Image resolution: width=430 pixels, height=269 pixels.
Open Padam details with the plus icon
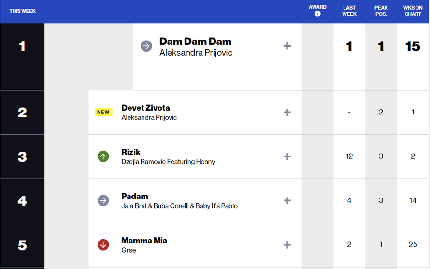[287, 200]
